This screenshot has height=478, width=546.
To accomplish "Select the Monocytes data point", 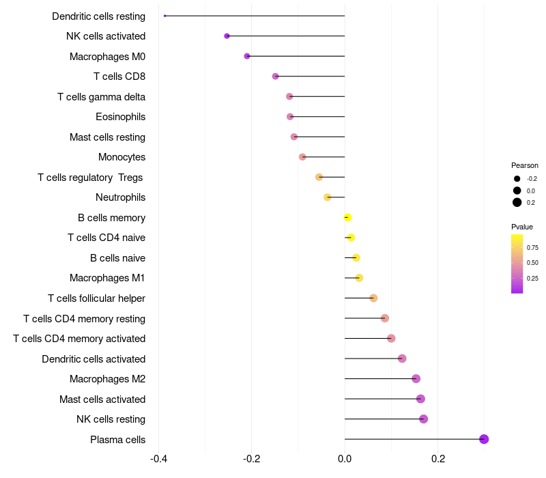I will click(x=302, y=157).
